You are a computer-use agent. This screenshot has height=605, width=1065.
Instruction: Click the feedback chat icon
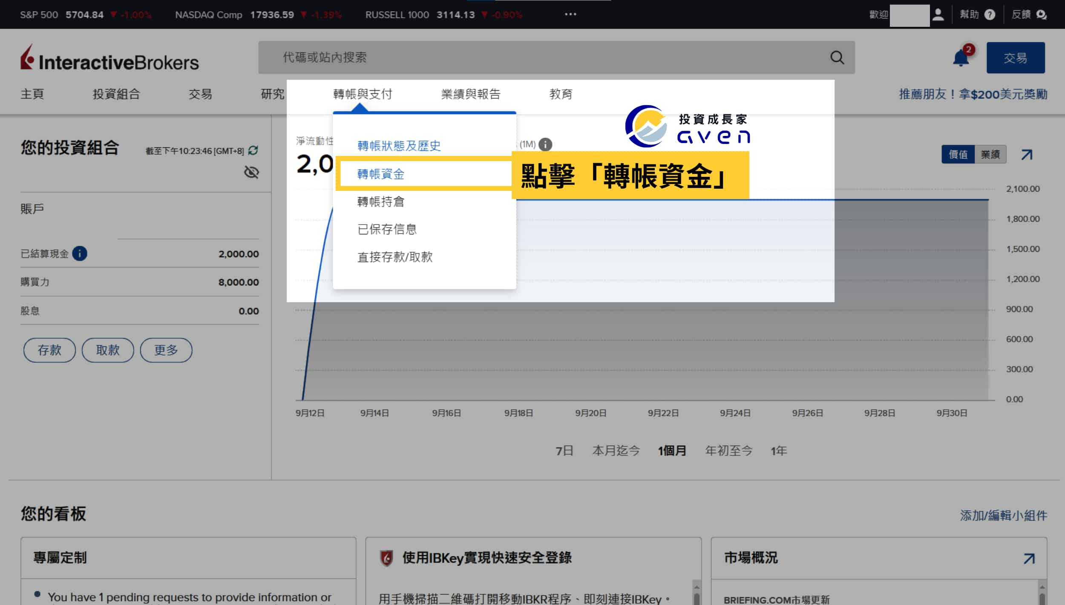(1041, 14)
